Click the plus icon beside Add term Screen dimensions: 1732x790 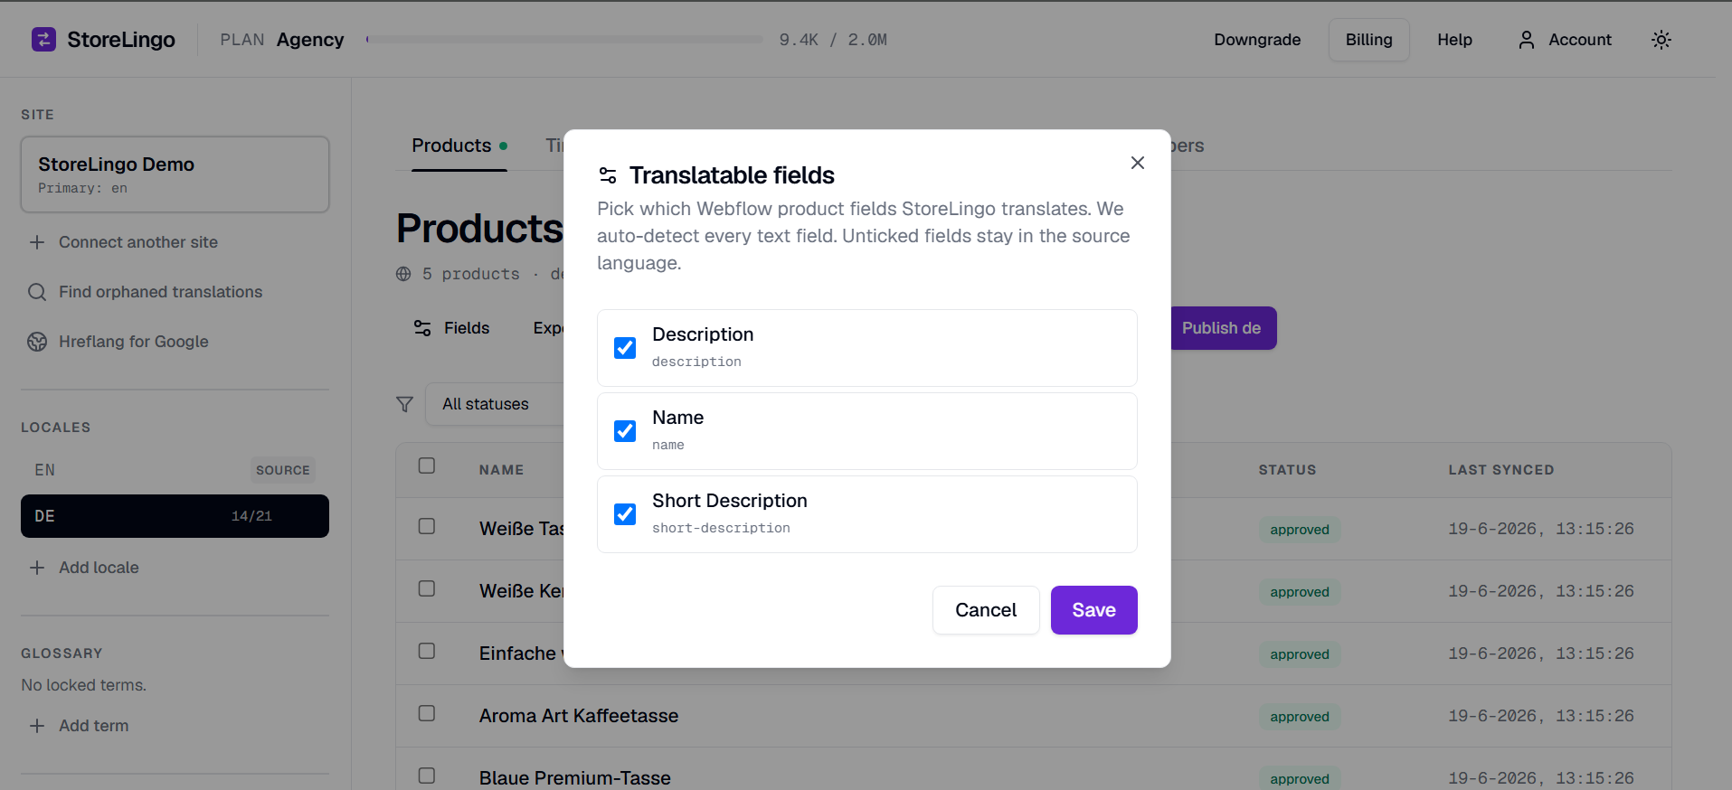click(x=37, y=726)
